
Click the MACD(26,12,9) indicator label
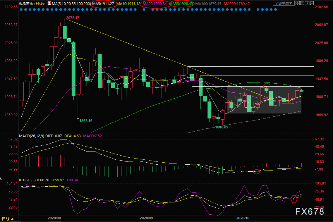(x=32, y=136)
